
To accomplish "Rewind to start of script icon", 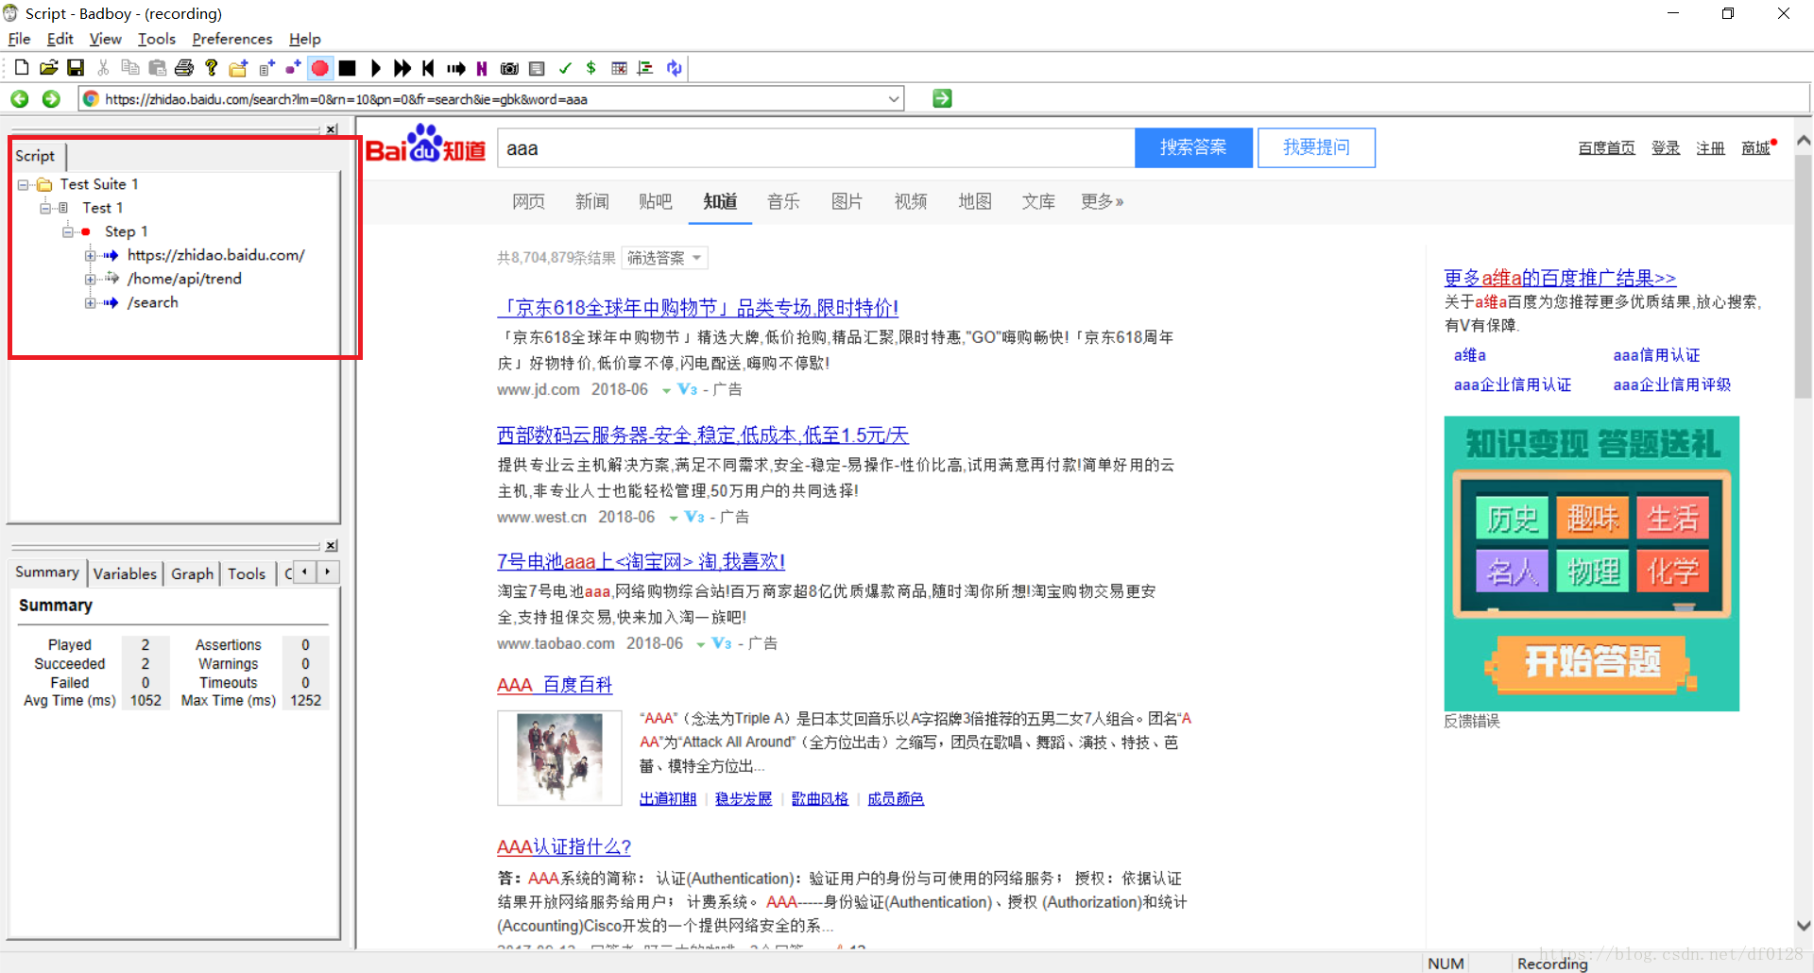I will 428,68.
